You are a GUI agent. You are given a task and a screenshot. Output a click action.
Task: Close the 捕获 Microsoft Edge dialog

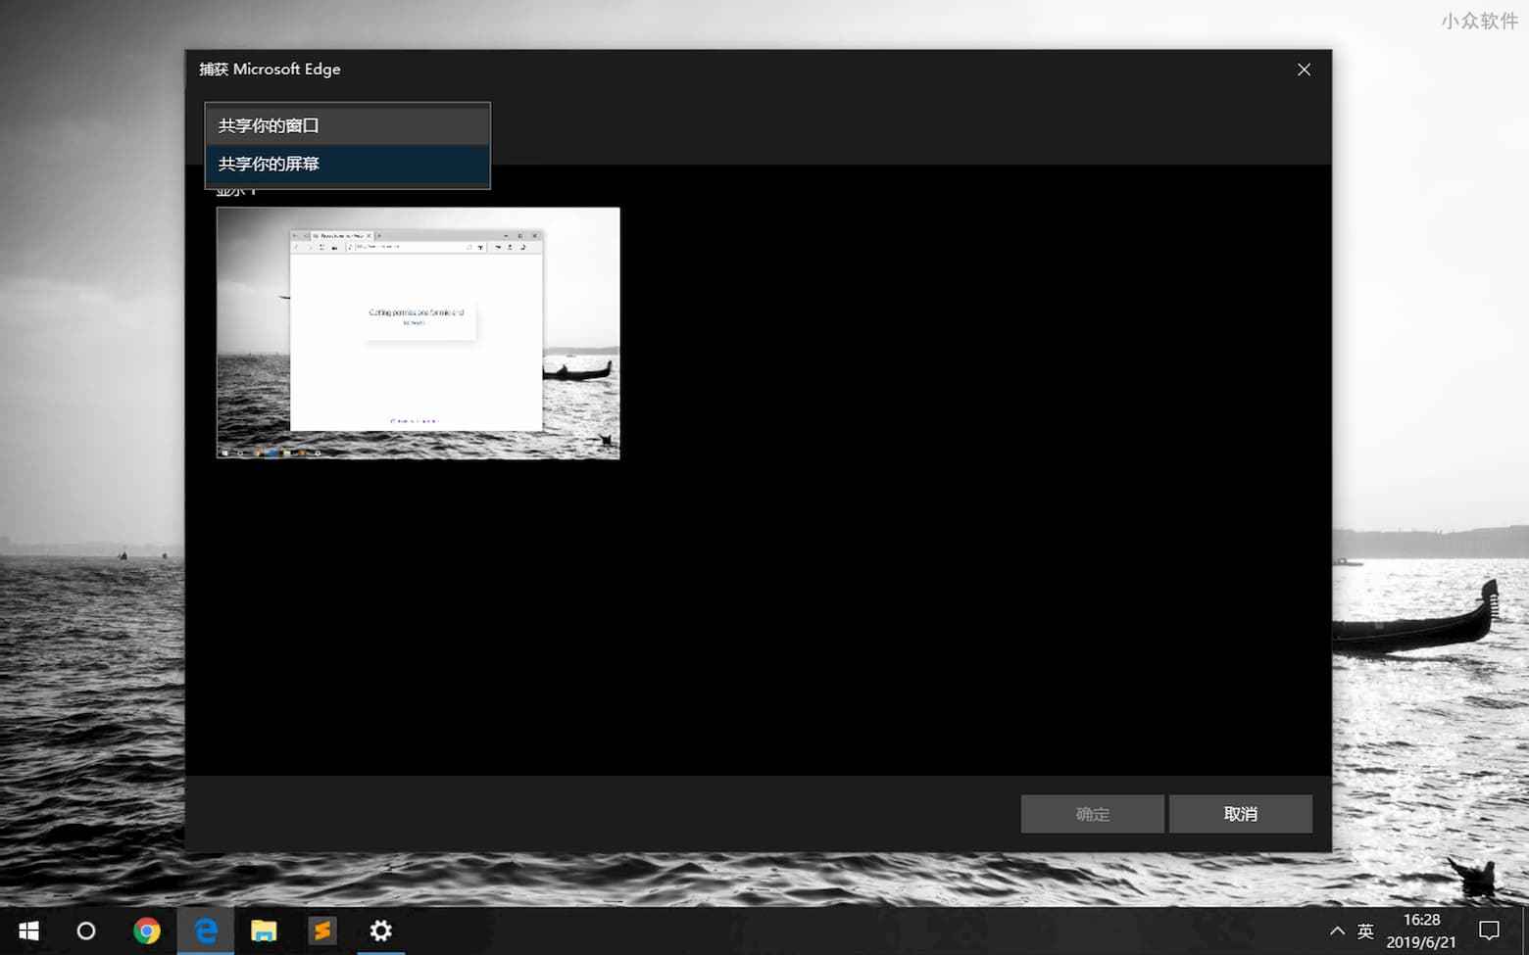pos(1304,70)
